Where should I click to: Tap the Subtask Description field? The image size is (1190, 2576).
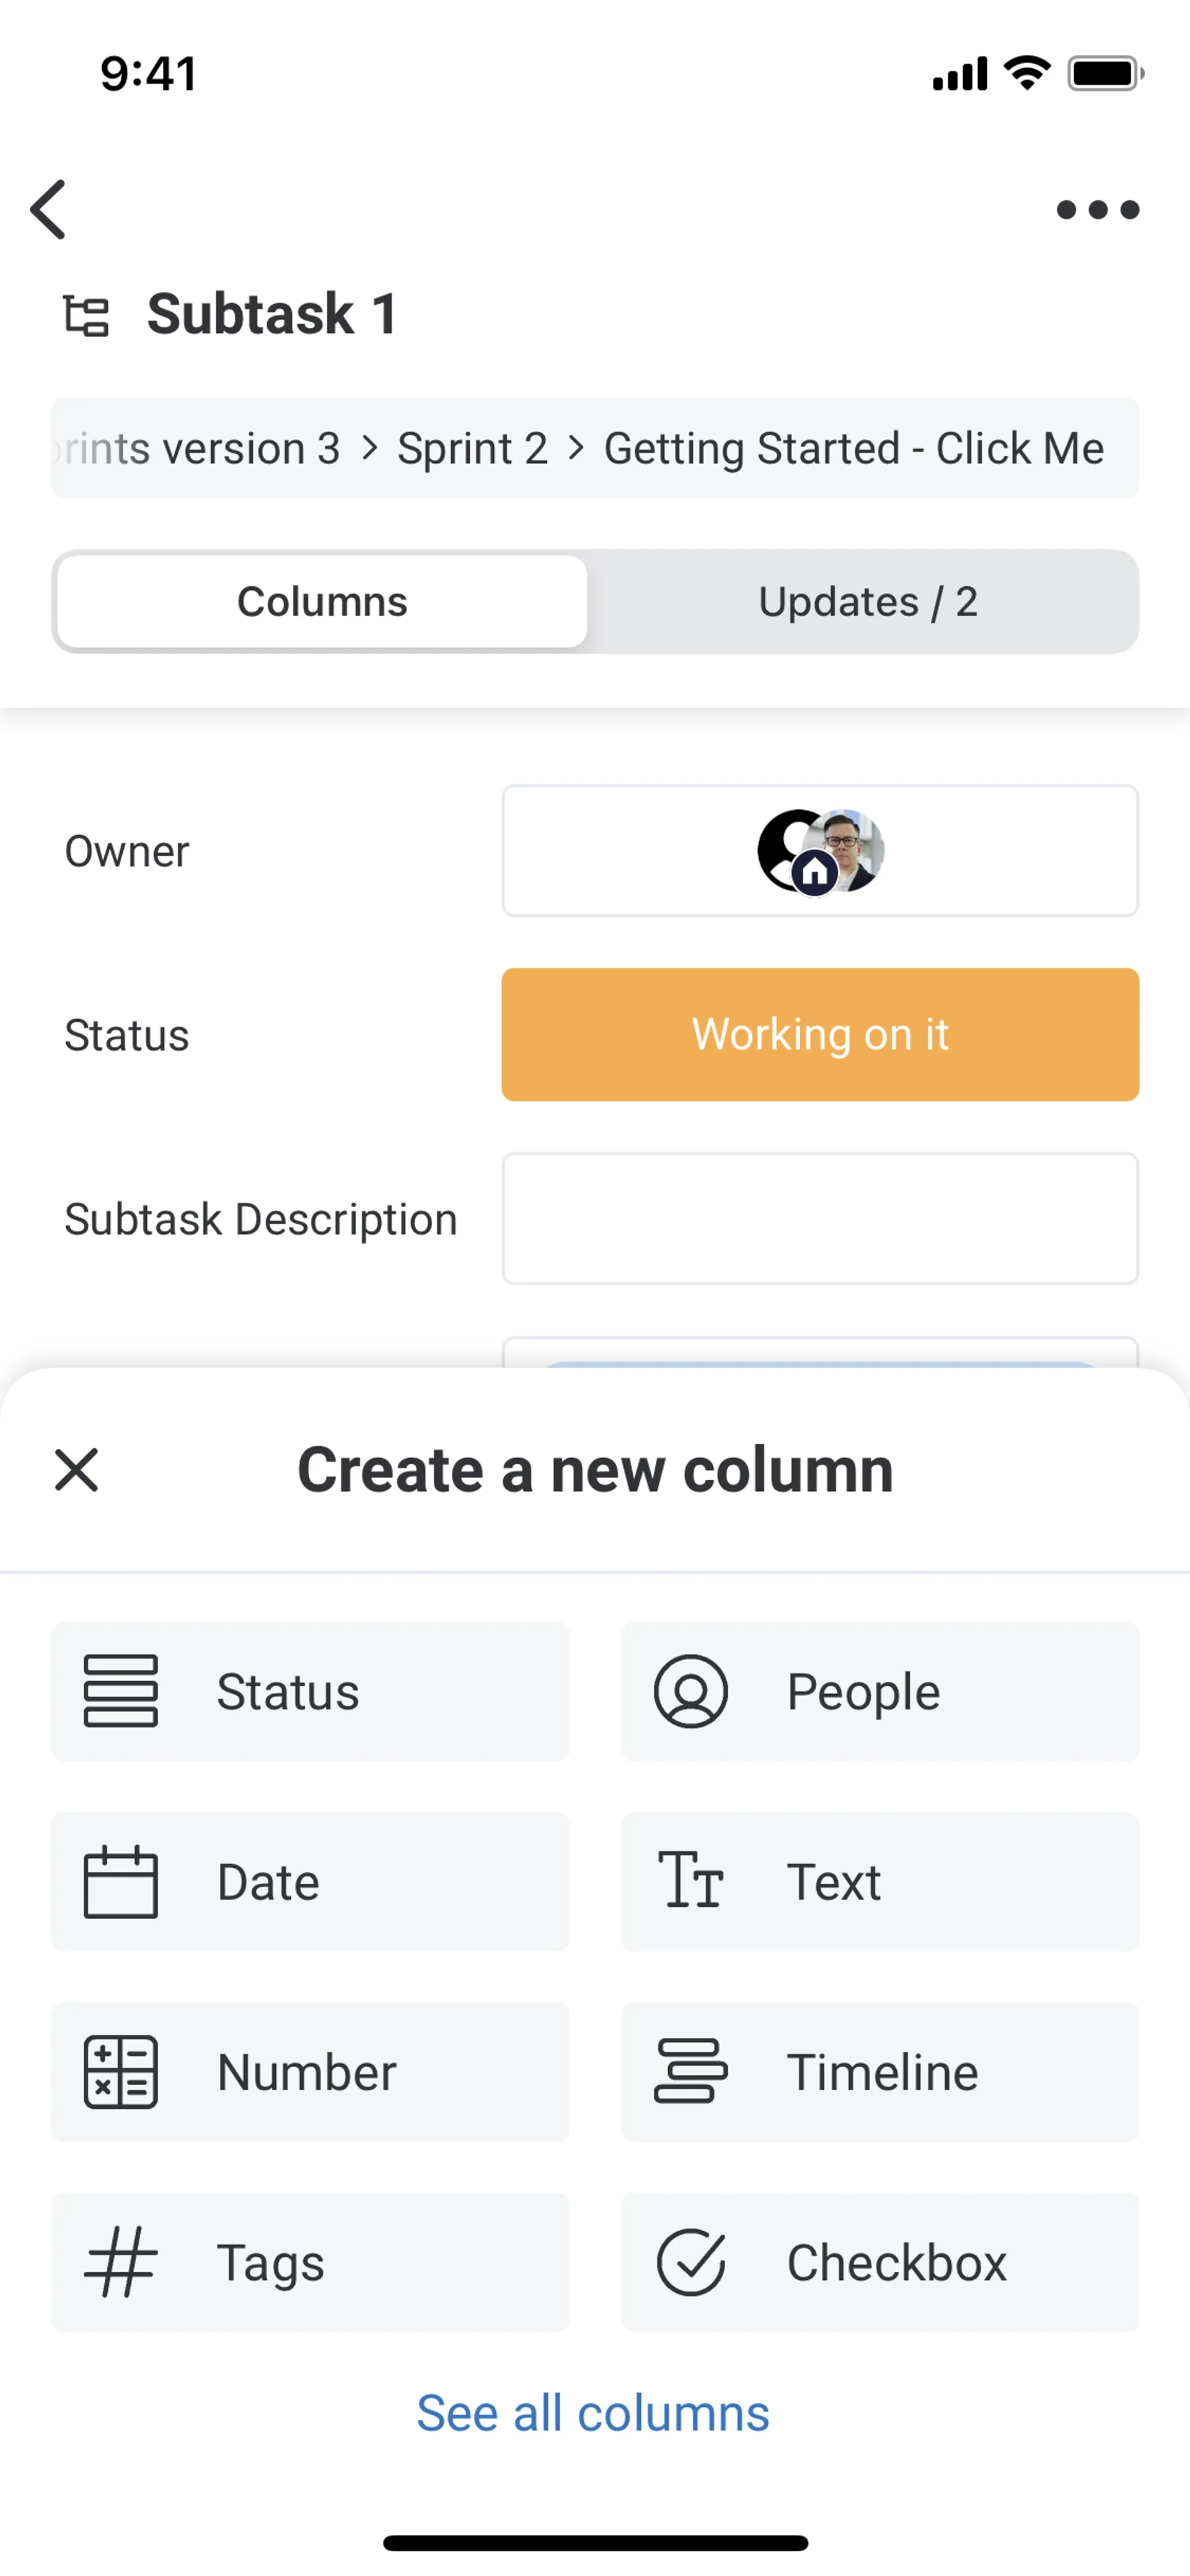pyautogui.click(x=820, y=1219)
